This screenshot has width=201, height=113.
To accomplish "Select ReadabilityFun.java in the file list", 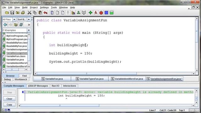I will coord(15,46).
